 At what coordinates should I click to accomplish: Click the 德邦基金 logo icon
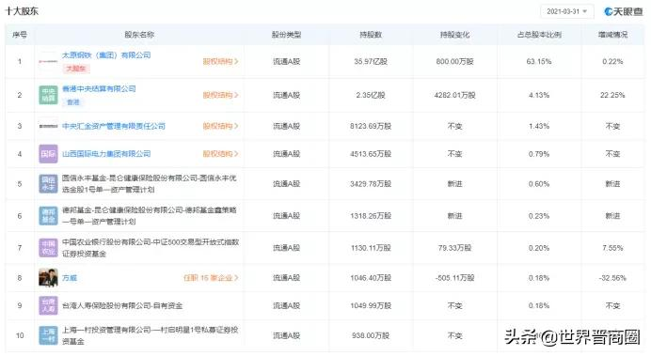click(48, 215)
